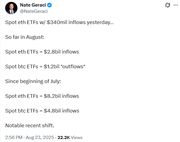Click the eth ETFs $8.2bil inflows line
The image size is (180, 142).
pyautogui.click(x=42, y=96)
